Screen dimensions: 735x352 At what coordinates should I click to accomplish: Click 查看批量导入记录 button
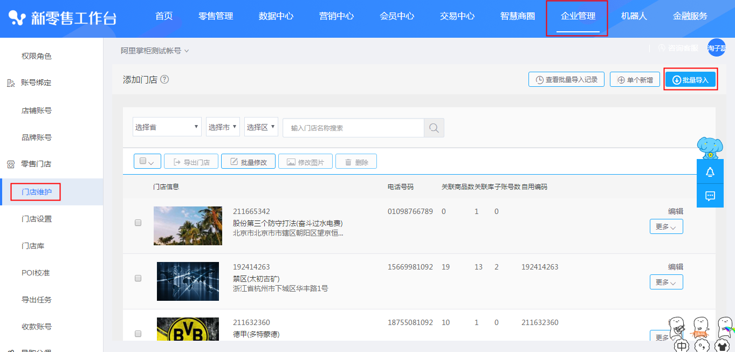tap(566, 79)
